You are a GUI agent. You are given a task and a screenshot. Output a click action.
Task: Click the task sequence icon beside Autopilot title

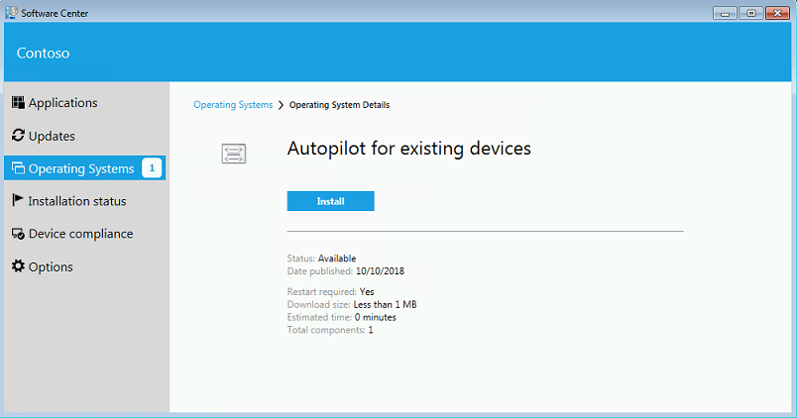[234, 154]
